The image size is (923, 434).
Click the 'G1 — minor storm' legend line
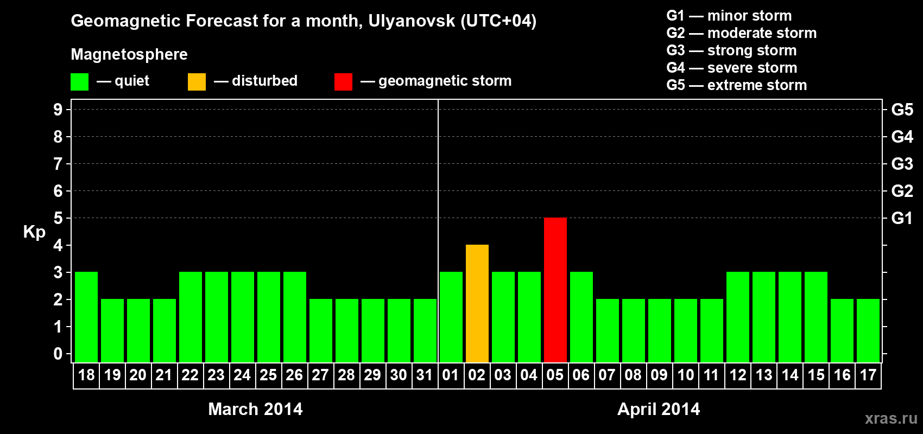729,16
